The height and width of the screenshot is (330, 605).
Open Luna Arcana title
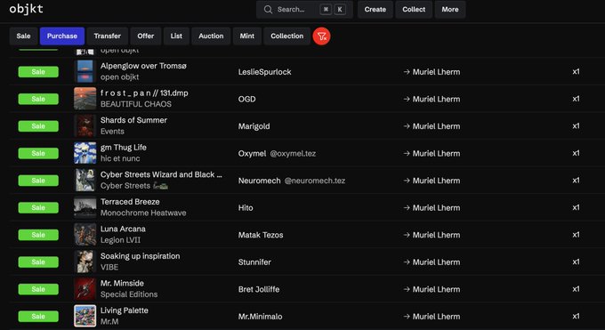click(x=123, y=229)
